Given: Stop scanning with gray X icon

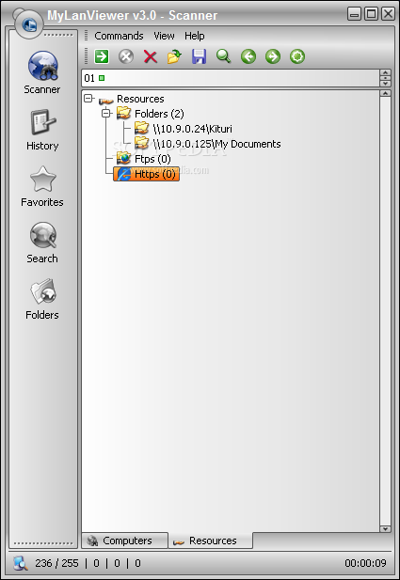Looking at the screenshot, I should pyautogui.click(x=126, y=56).
